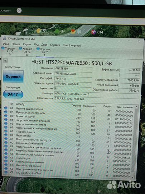Open the Диск menu
Viewport: 145px width, 194px height.
pos(44,45)
